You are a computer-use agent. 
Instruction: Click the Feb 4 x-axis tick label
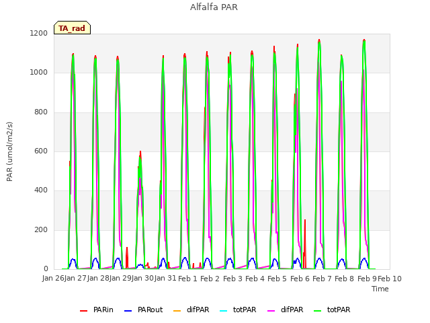[255, 279]
